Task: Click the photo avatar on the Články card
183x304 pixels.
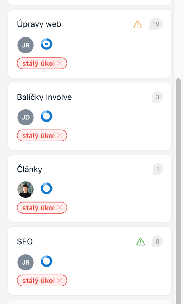Action: (25, 189)
